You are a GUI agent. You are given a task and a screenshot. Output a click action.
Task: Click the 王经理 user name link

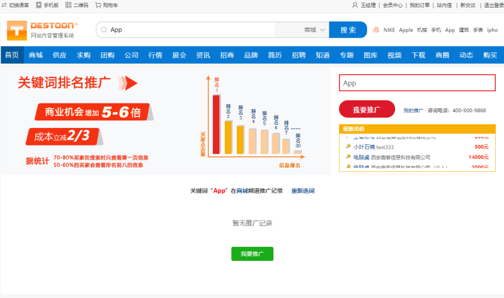(x=368, y=5)
